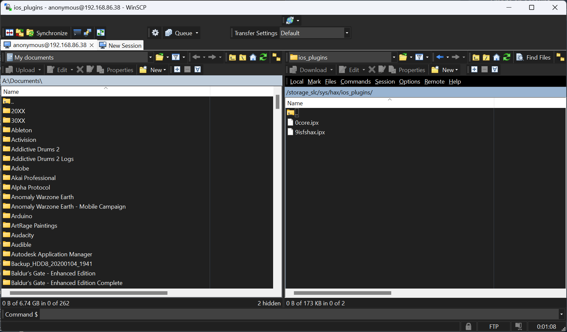Open the remote New dropdown
The image size is (567, 332).
[445, 70]
